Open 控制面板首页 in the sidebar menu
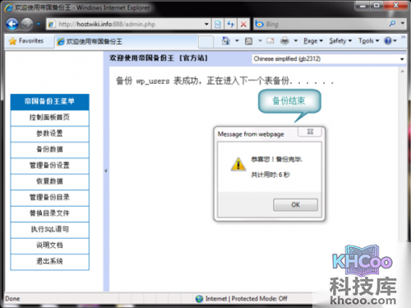This screenshot has width=411, height=308. pyautogui.click(x=49, y=118)
